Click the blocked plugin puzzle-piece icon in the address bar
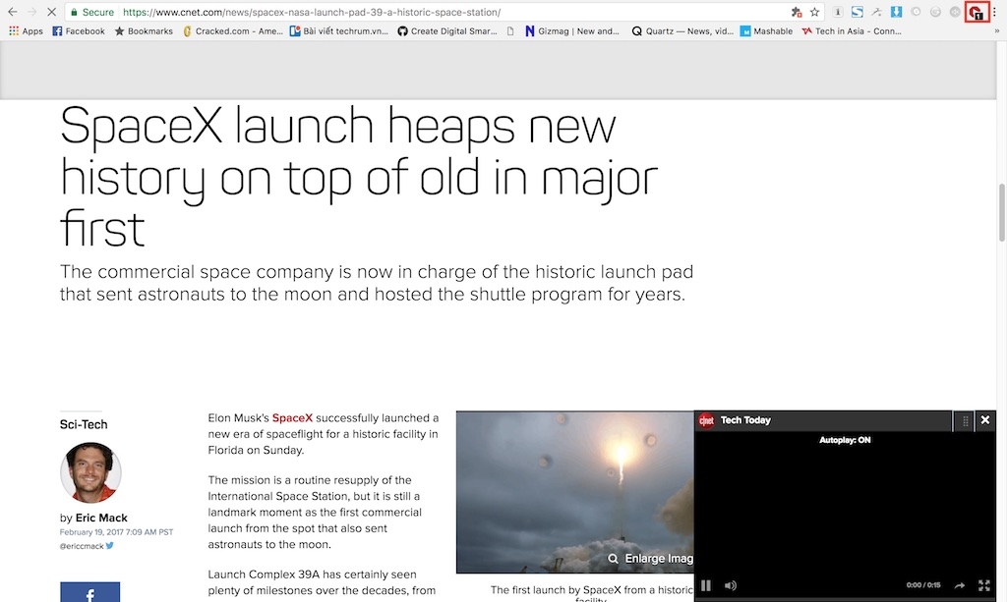 tap(797, 12)
